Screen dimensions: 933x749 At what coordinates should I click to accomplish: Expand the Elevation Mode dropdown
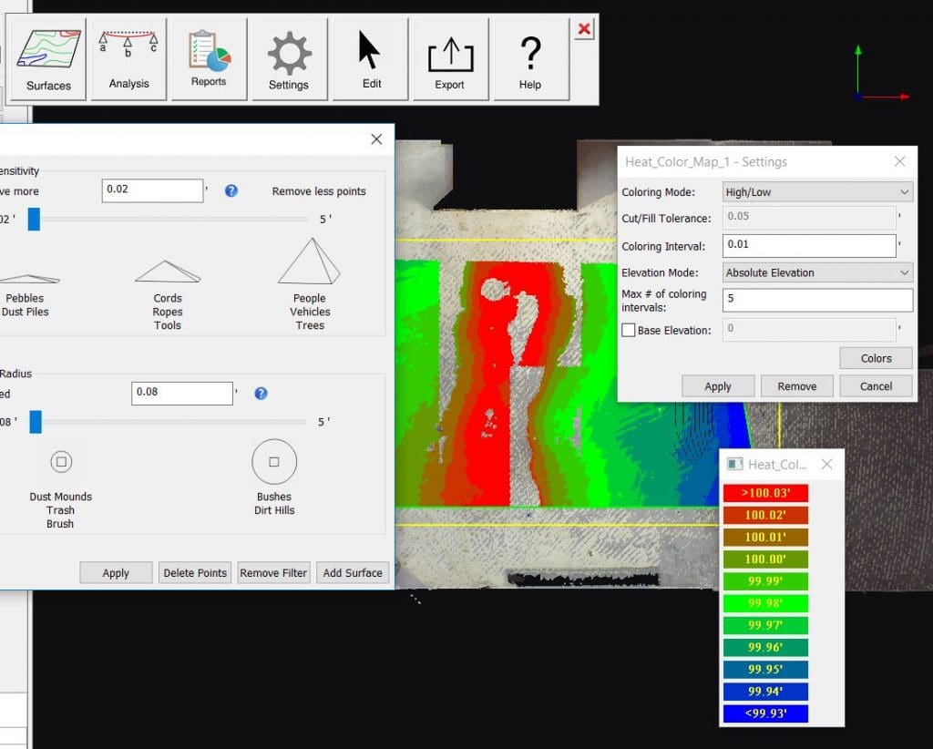pos(817,272)
